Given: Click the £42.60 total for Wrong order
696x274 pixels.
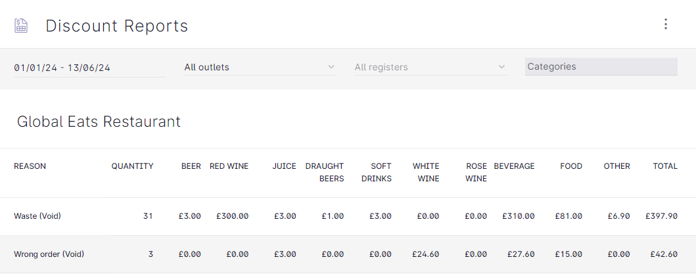Looking at the screenshot, I should pyautogui.click(x=664, y=254).
